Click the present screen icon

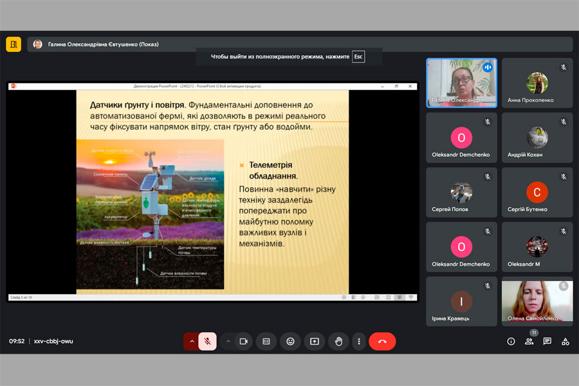[315, 342]
